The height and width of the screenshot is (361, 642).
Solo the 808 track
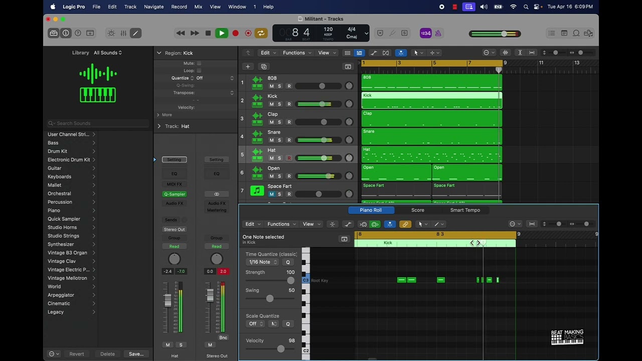click(x=279, y=86)
